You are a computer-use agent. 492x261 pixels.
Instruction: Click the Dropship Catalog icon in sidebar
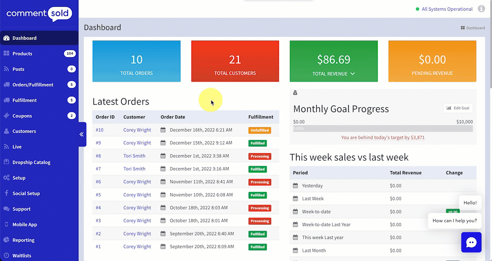pos(6,162)
